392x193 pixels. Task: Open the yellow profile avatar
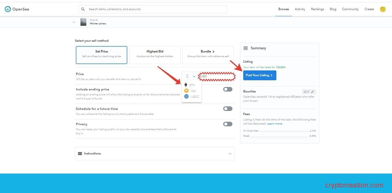383,9
